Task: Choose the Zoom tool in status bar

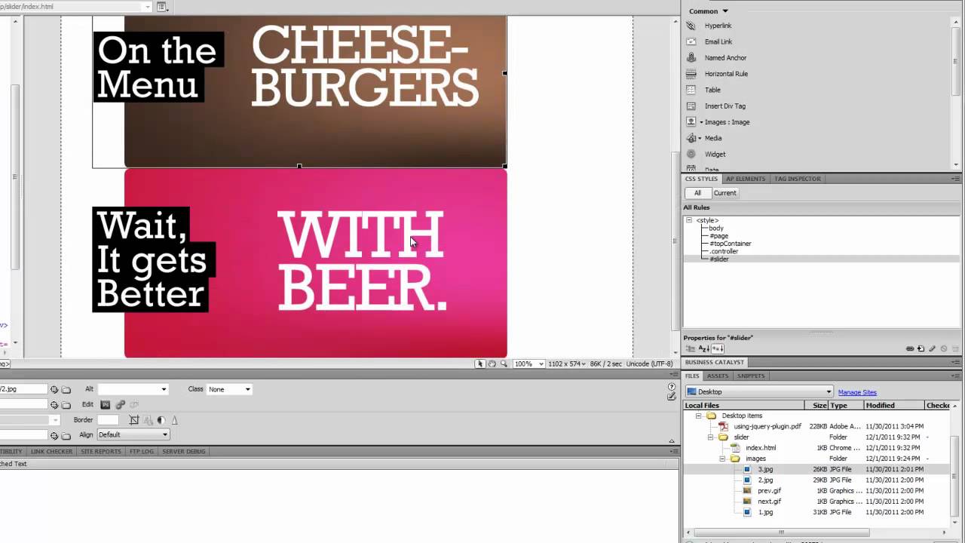Action: pos(504,364)
